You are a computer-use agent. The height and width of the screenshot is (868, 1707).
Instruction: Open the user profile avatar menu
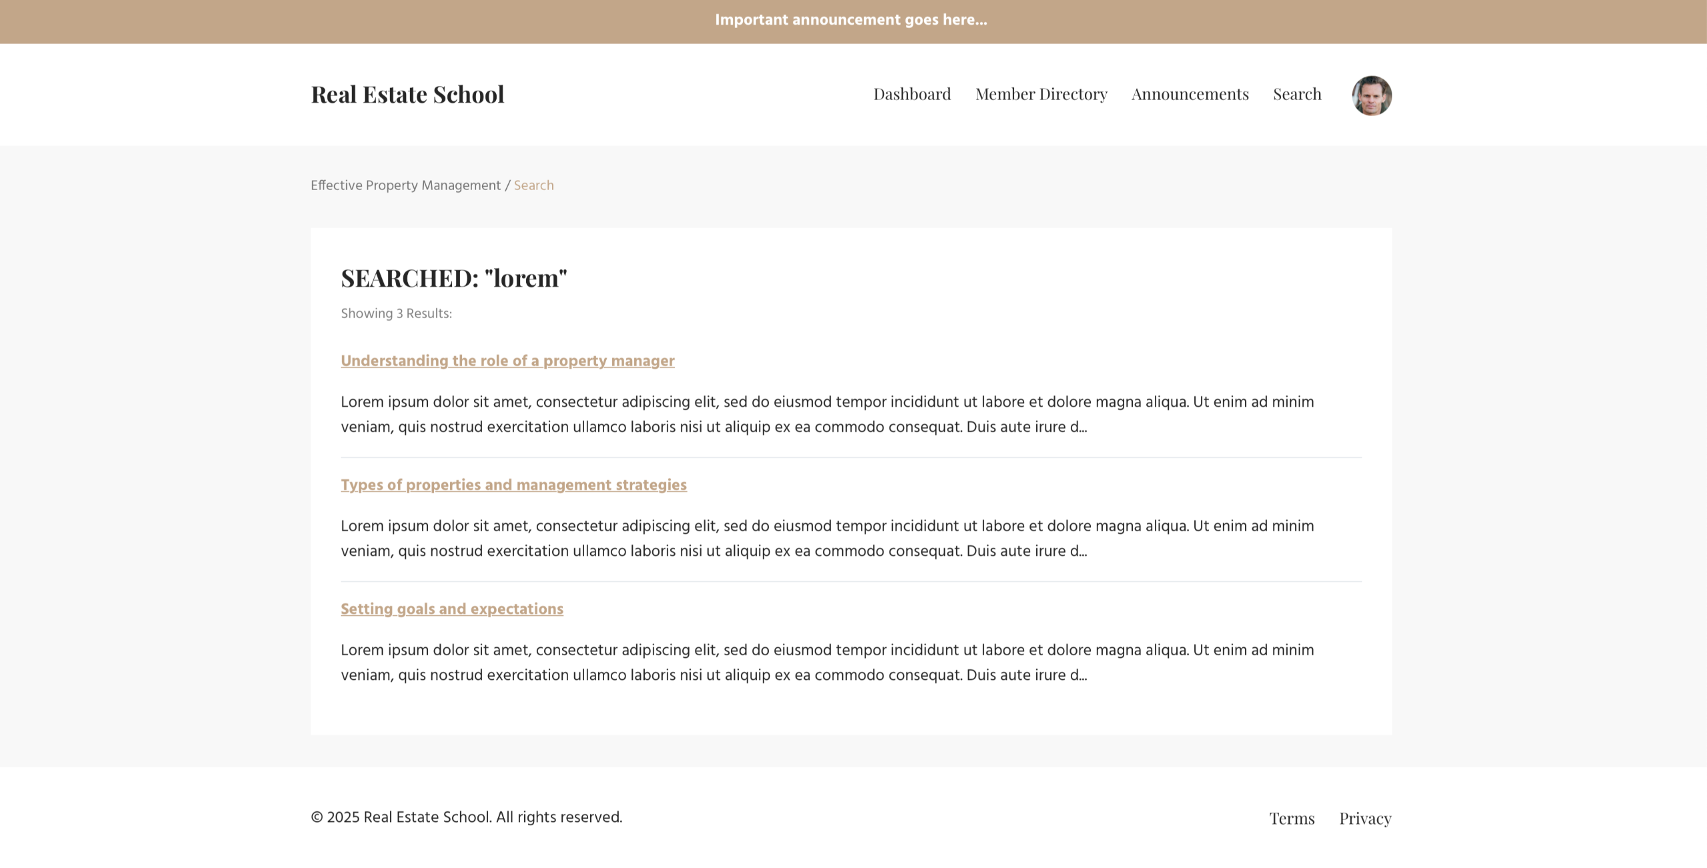pos(1371,95)
